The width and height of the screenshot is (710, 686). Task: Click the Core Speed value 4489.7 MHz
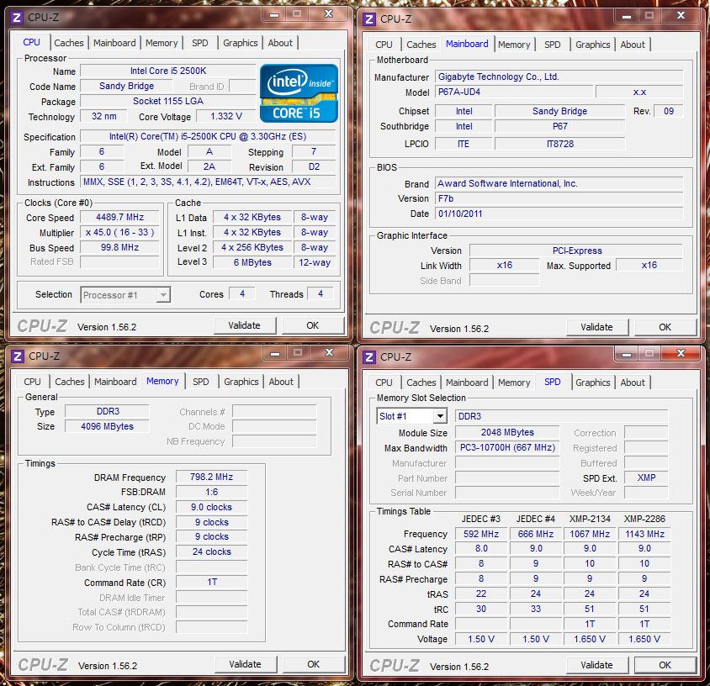[119, 217]
